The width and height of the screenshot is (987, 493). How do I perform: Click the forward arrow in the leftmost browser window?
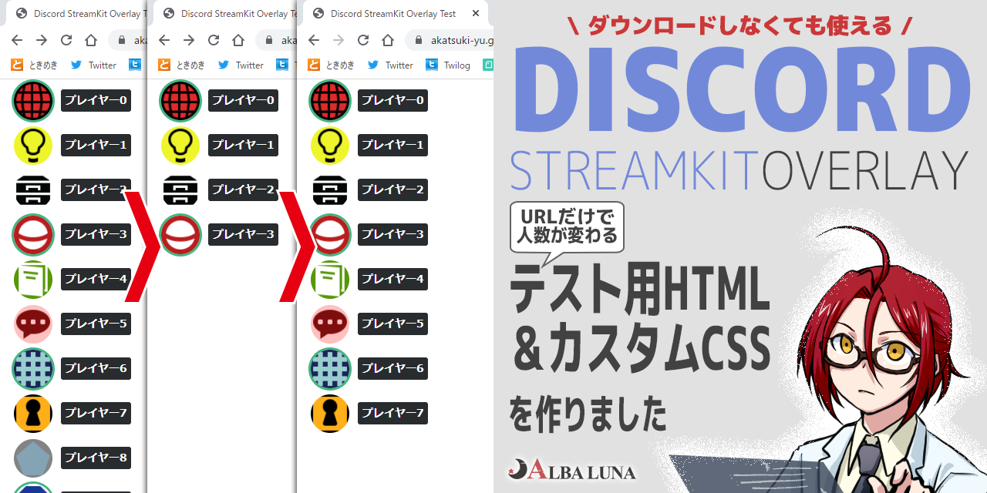coord(42,40)
